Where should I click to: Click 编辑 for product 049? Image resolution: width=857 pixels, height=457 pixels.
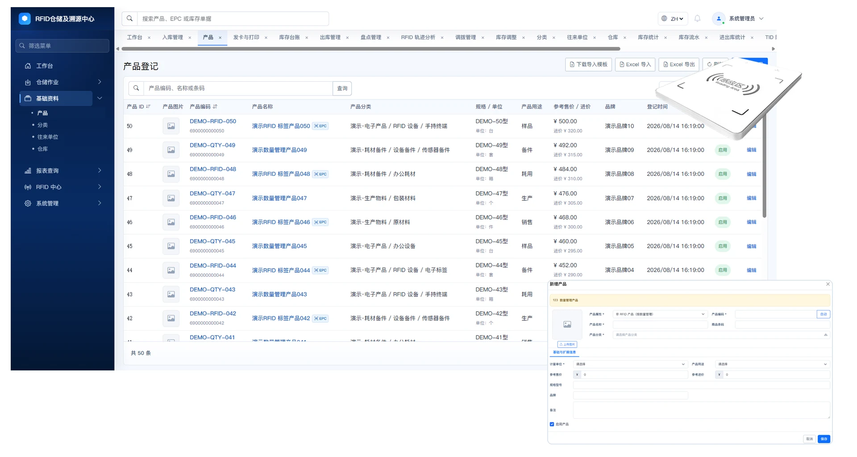pyautogui.click(x=752, y=150)
